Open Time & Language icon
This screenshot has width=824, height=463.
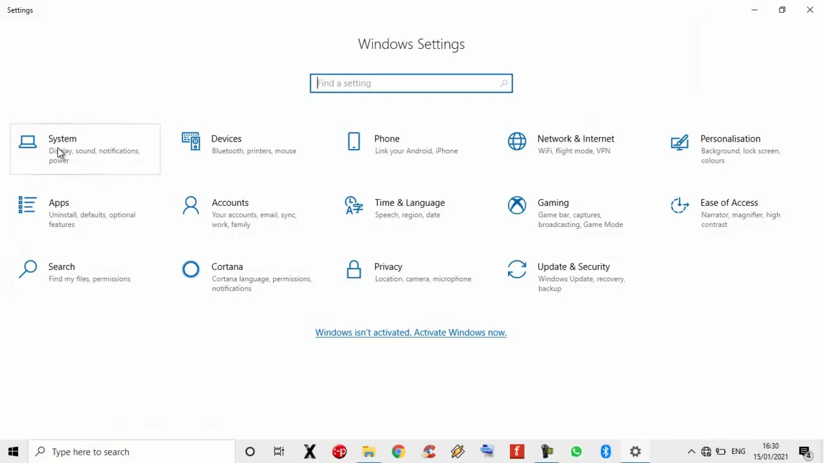[x=353, y=205]
